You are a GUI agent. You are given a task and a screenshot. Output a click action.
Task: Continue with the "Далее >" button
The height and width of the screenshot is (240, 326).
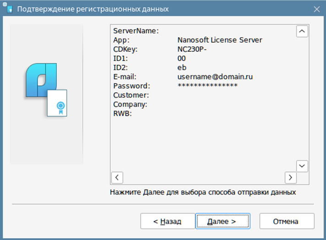[223, 221]
